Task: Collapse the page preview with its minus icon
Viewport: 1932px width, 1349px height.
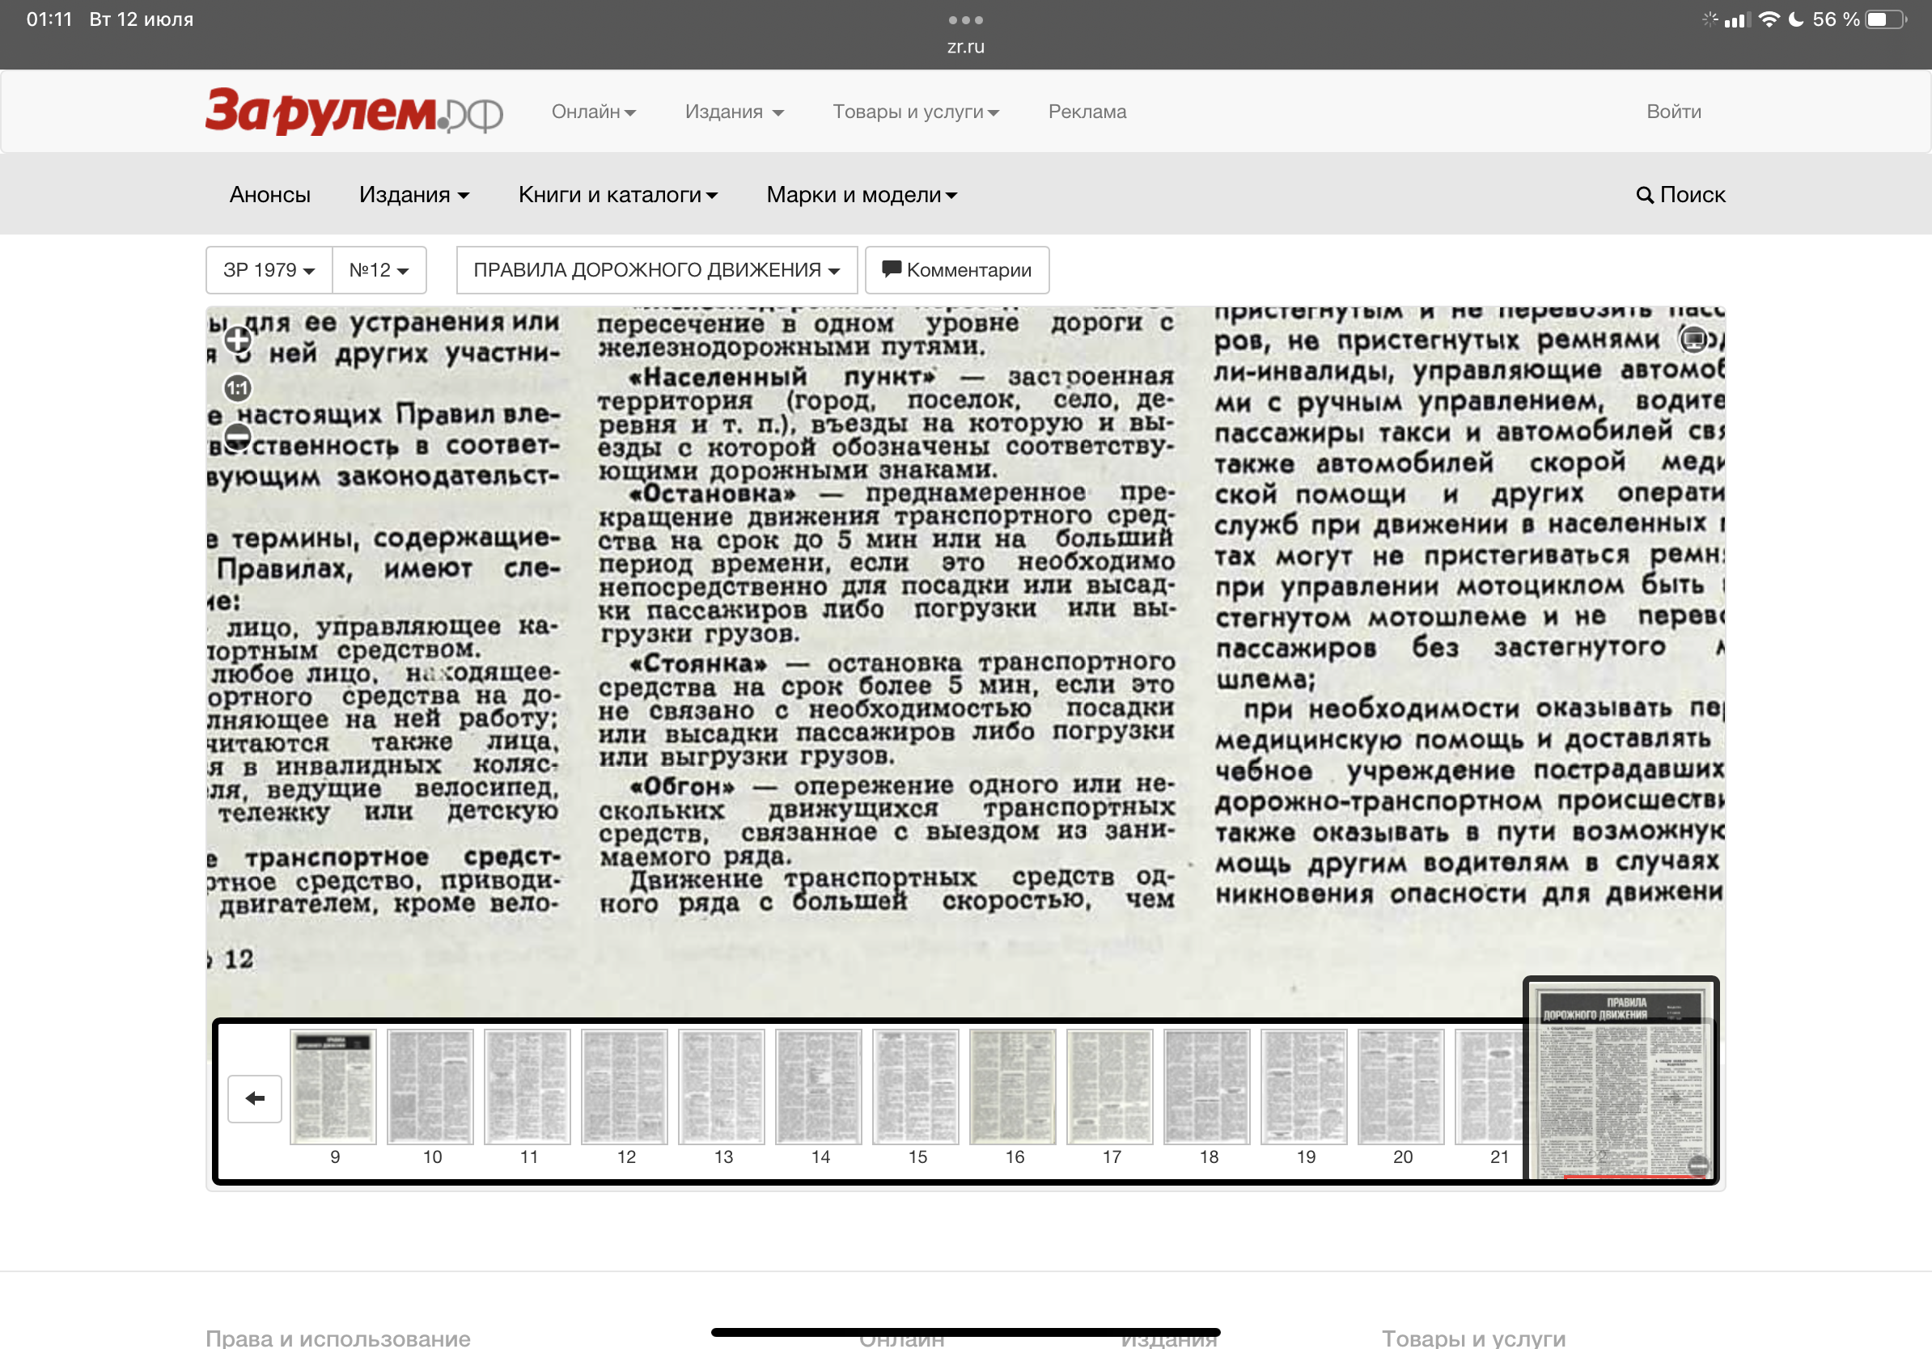Action: point(1697,1165)
